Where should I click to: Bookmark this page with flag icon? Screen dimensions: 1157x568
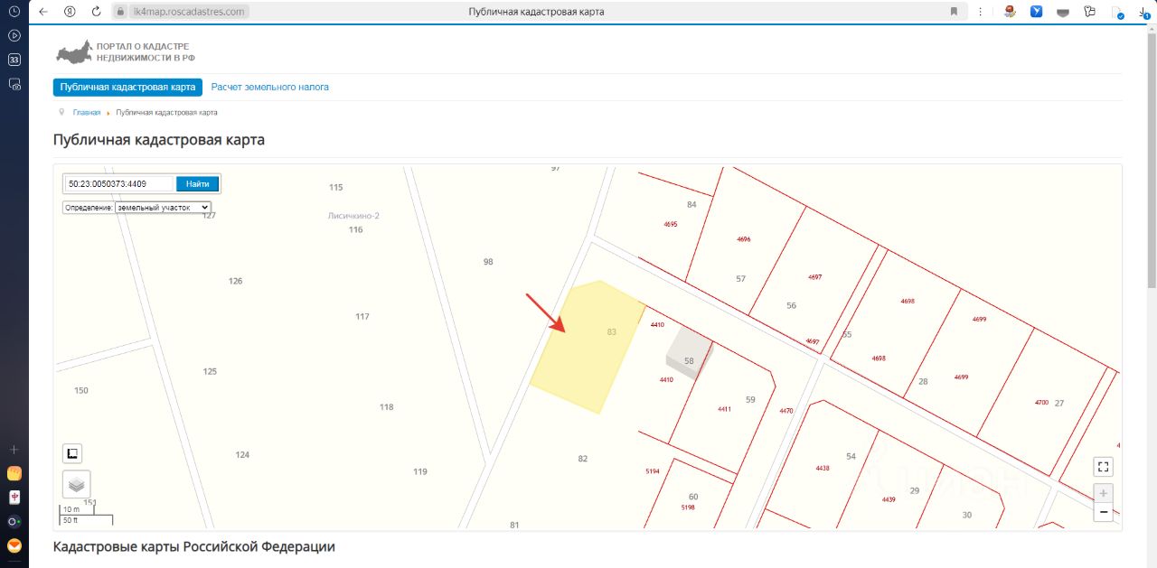click(x=954, y=12)
